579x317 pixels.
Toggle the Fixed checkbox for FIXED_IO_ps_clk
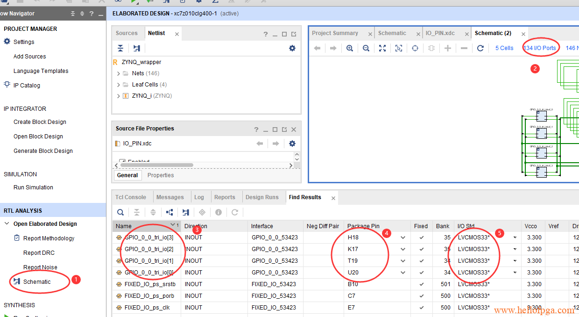pyautogui.click(x=422, y=308)
